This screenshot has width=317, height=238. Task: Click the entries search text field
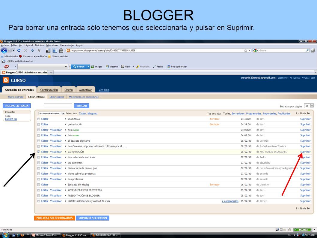[58, 106]
